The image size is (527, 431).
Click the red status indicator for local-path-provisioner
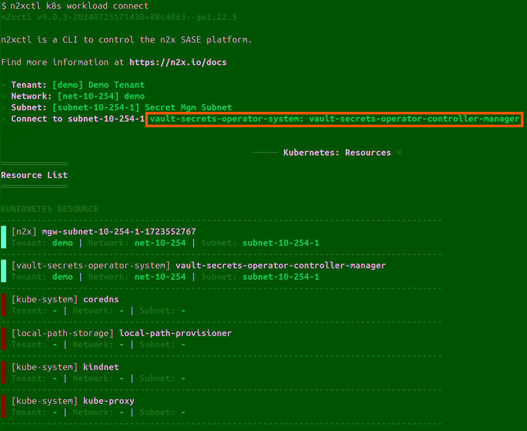pos(3,338)
